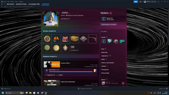
Task: Go to the БИБЛИОТЕКА tab
Action: click(21, 4)
